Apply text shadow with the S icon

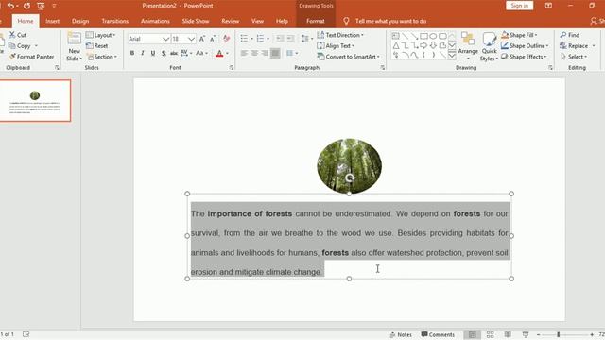tap(164, 53)
